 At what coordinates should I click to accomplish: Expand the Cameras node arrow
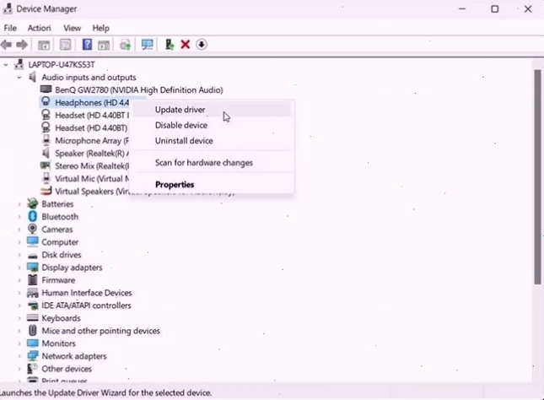(19, 230)
